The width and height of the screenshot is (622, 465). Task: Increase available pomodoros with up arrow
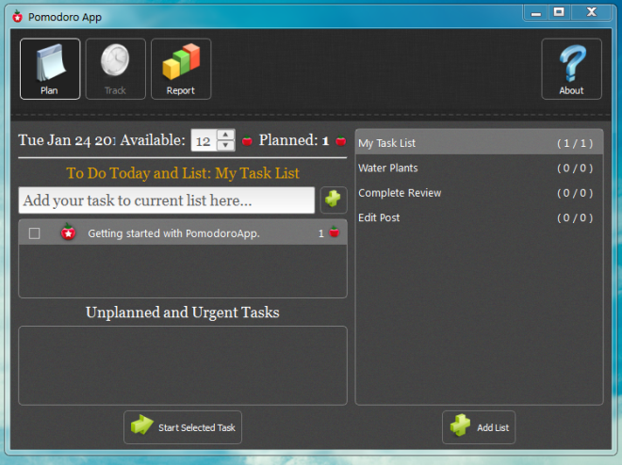pos(225,135)
